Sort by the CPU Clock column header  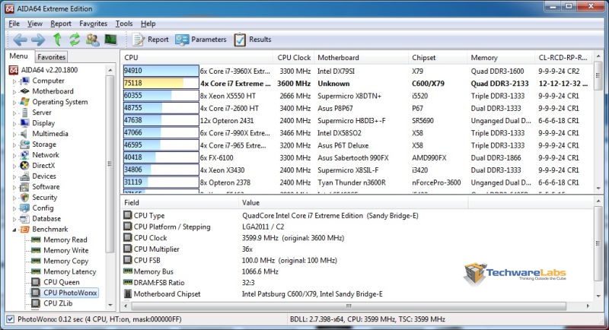coord(294,57)
